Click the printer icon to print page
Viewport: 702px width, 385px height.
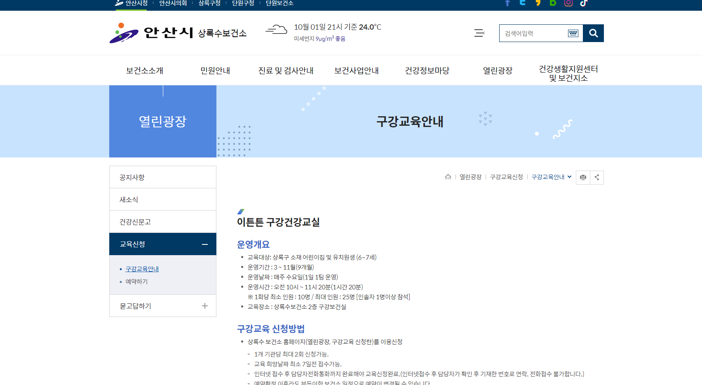pos(583,178)
